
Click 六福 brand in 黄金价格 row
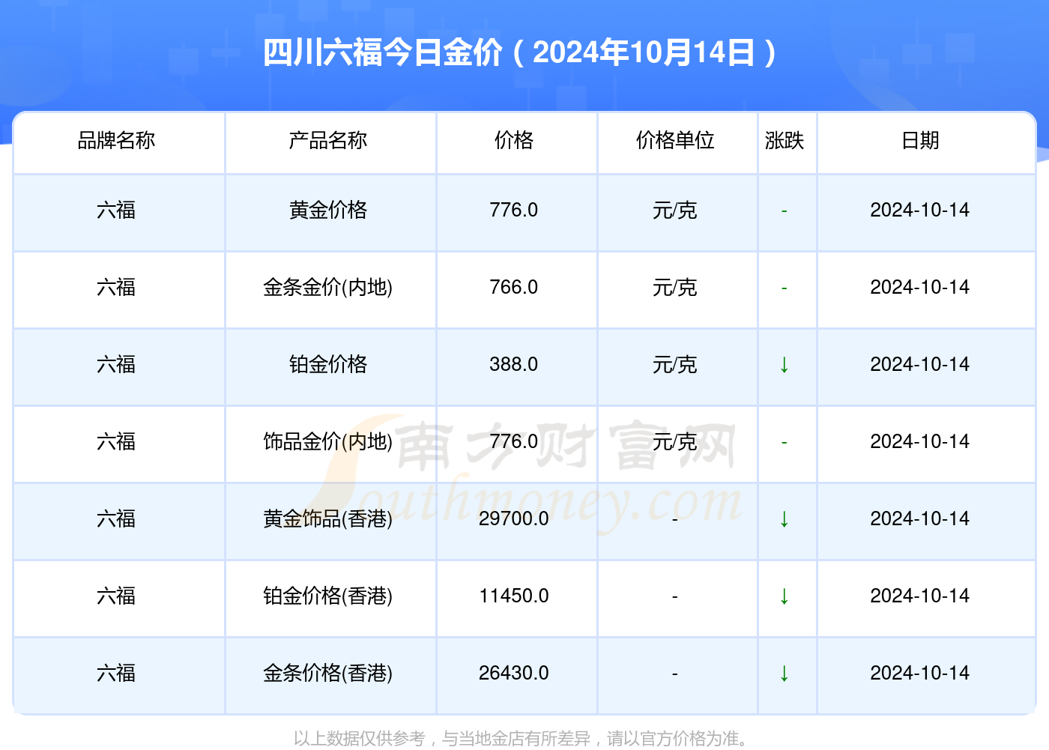[x=116, y=210]
